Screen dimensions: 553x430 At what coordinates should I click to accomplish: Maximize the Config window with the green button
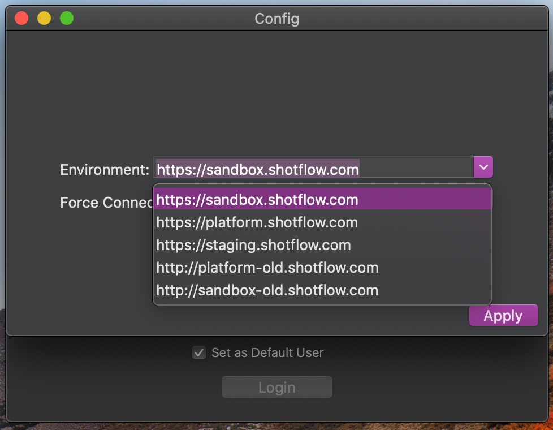click(x=67, y=18)
